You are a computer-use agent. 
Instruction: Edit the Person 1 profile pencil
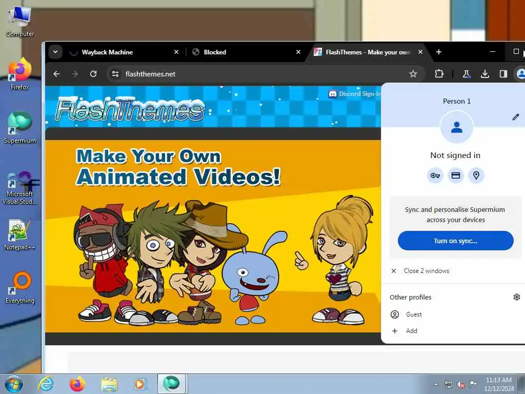(x=515, y=117)
